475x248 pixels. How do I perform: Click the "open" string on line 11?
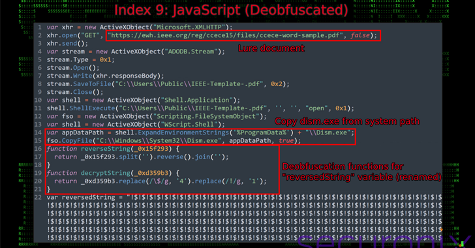(x=316, y=108)
